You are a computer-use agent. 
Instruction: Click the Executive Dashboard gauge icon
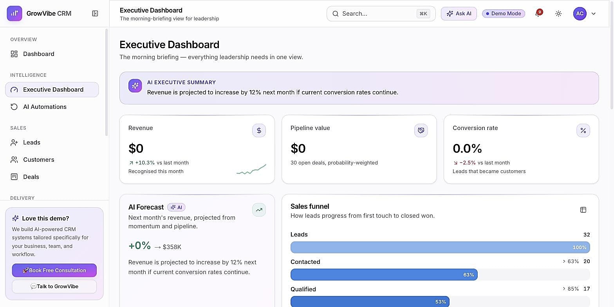tap(14, 90)
